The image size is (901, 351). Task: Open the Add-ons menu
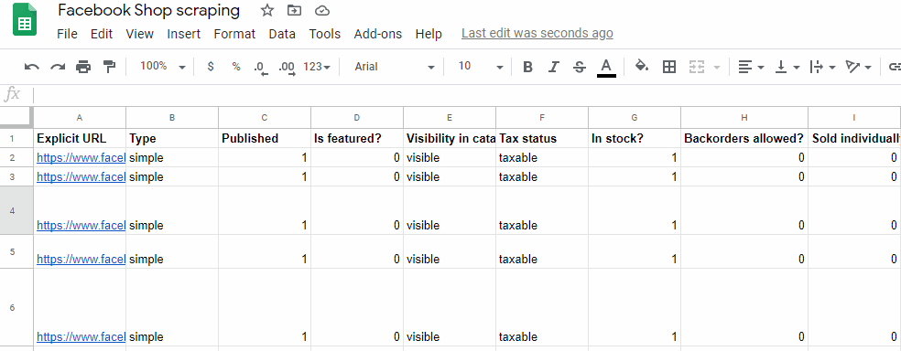[378, 34]
